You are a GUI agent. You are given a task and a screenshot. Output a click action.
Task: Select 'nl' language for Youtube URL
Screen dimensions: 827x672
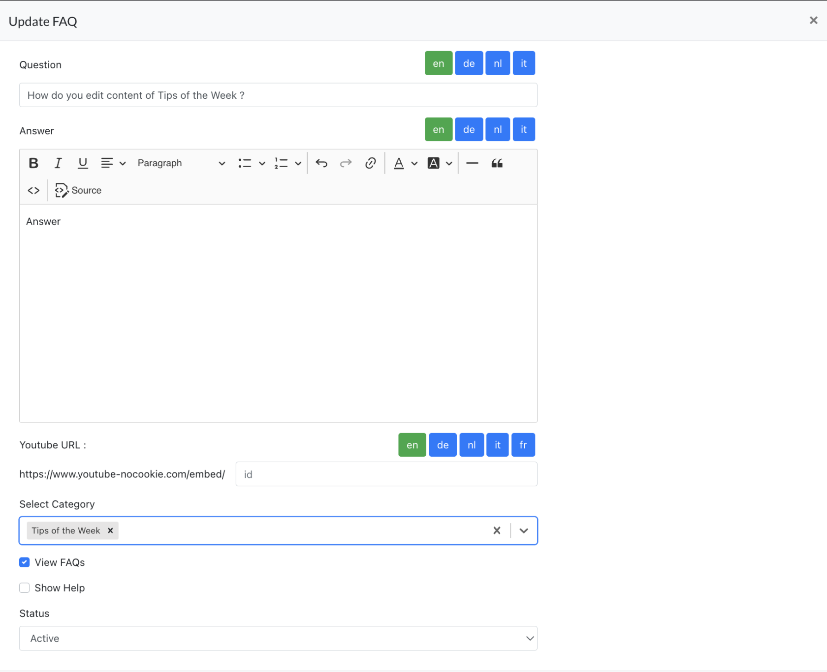[472, 445]
